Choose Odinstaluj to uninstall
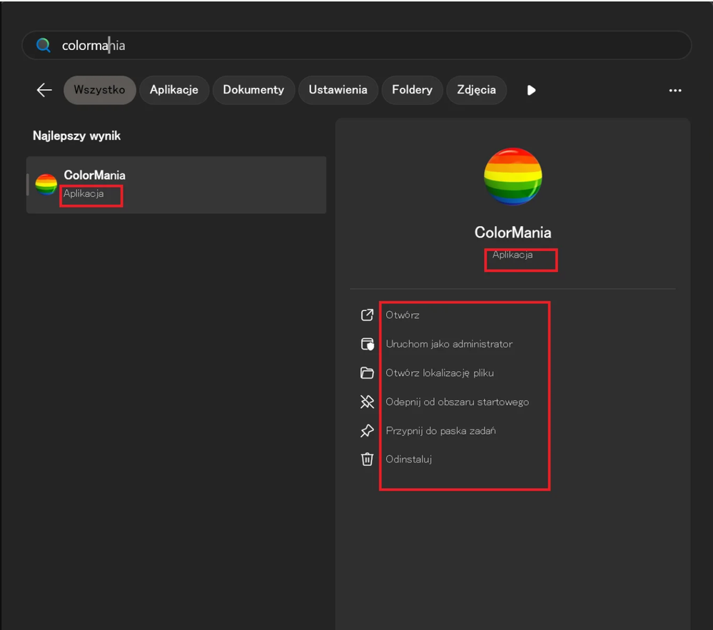 409,459
